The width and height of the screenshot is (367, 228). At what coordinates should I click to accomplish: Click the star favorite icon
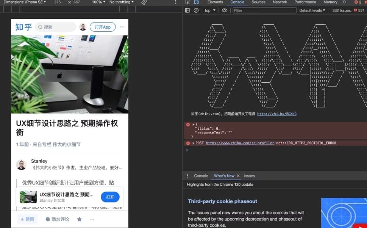[x=79, y=219]
